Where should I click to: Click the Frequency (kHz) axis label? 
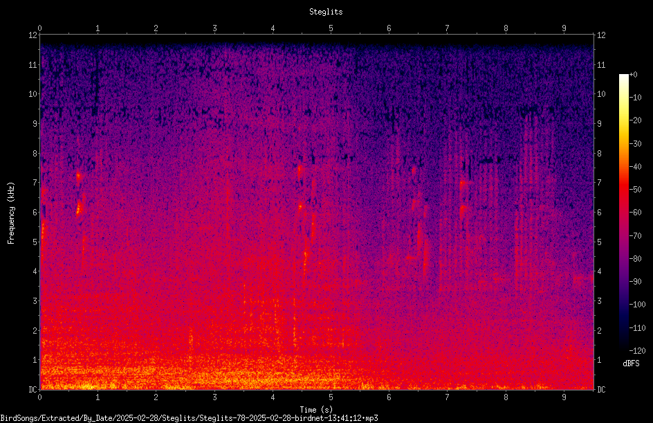tap(11, 213)
